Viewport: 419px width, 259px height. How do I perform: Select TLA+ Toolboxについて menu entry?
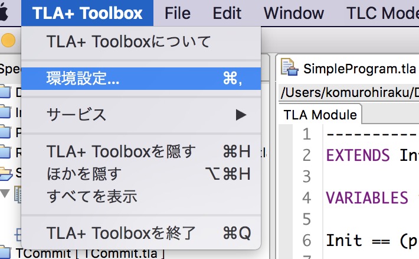(141, 42)
